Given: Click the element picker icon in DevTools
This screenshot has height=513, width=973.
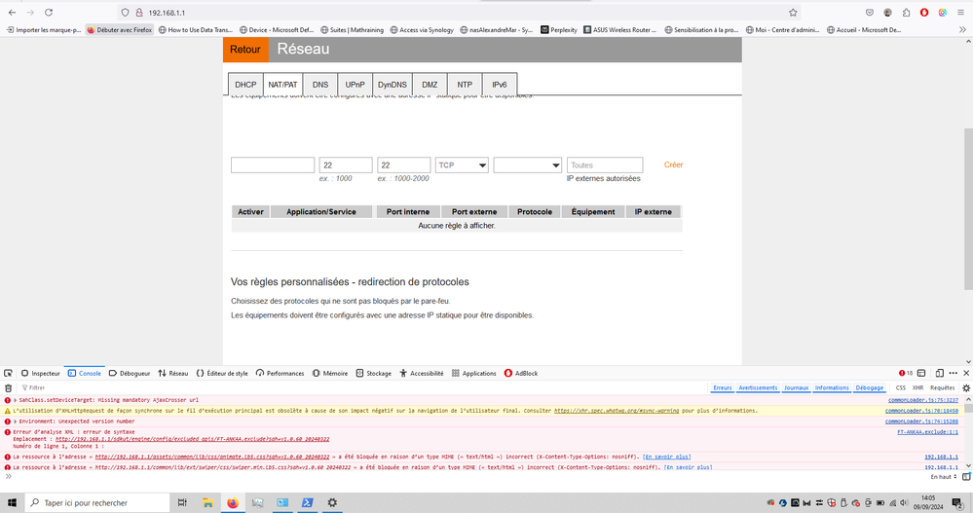Looking at the screenshot, I should click(x=8, y=373).
